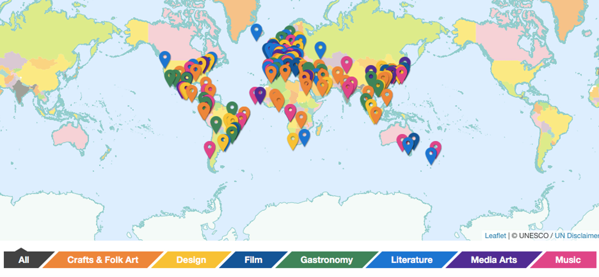Image resolution: width=599 pixels, height=277 pixels.
Task: Filter cities by Film category
Action: pyautogui.click(x=253, y=260)
